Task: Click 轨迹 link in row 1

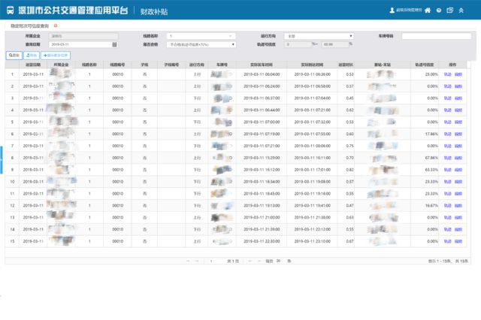Action: (x=448, y=74)
